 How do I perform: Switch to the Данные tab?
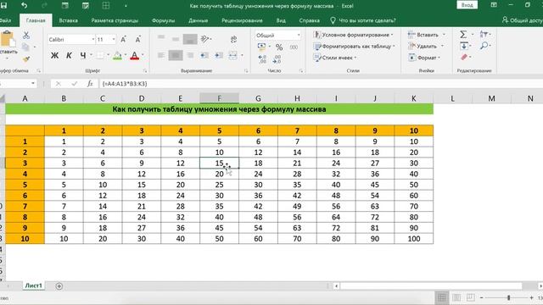pyautogui.click(x=198, y=20)
